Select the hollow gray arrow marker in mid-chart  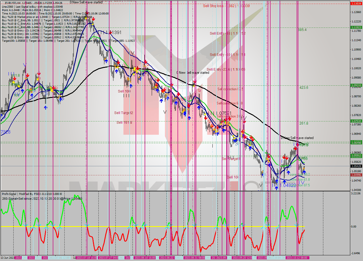coord(199,90)
